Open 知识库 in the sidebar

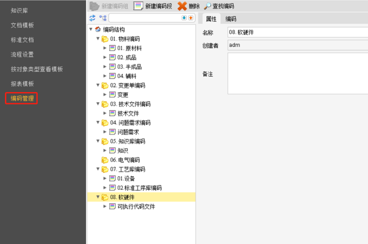[x=19, y=11]
